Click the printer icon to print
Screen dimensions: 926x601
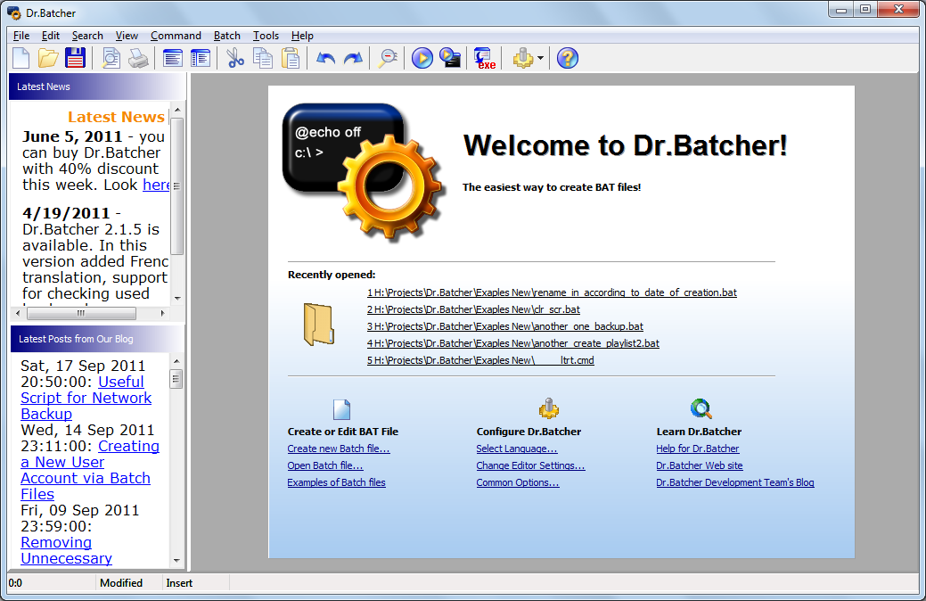pos(138,58)
